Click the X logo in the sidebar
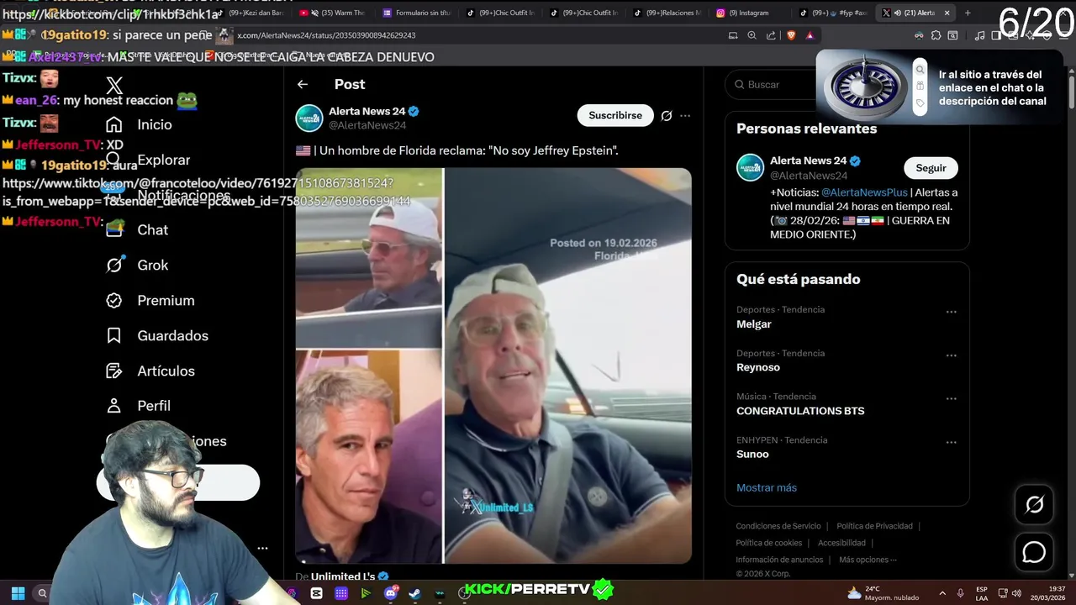This screenshot has width=1076, height=605. [x=114, y=85]
